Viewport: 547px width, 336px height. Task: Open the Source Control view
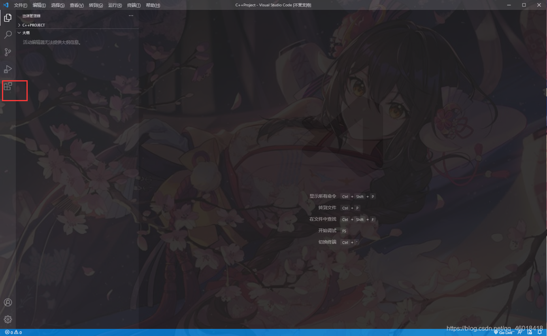(x=8, y=52)
